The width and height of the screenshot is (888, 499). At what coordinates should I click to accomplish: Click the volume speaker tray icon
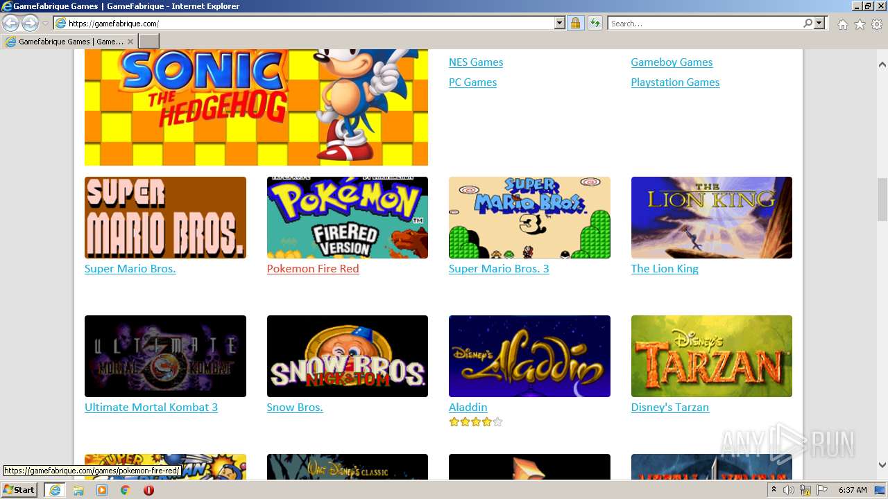pos(789,490)
